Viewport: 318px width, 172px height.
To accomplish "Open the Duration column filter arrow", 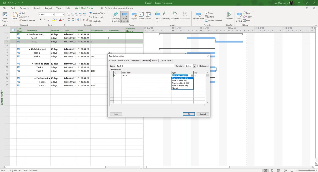I will (62, 31).
